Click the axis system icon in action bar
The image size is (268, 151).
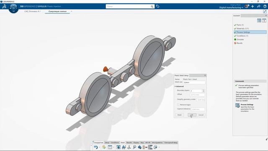129,147
